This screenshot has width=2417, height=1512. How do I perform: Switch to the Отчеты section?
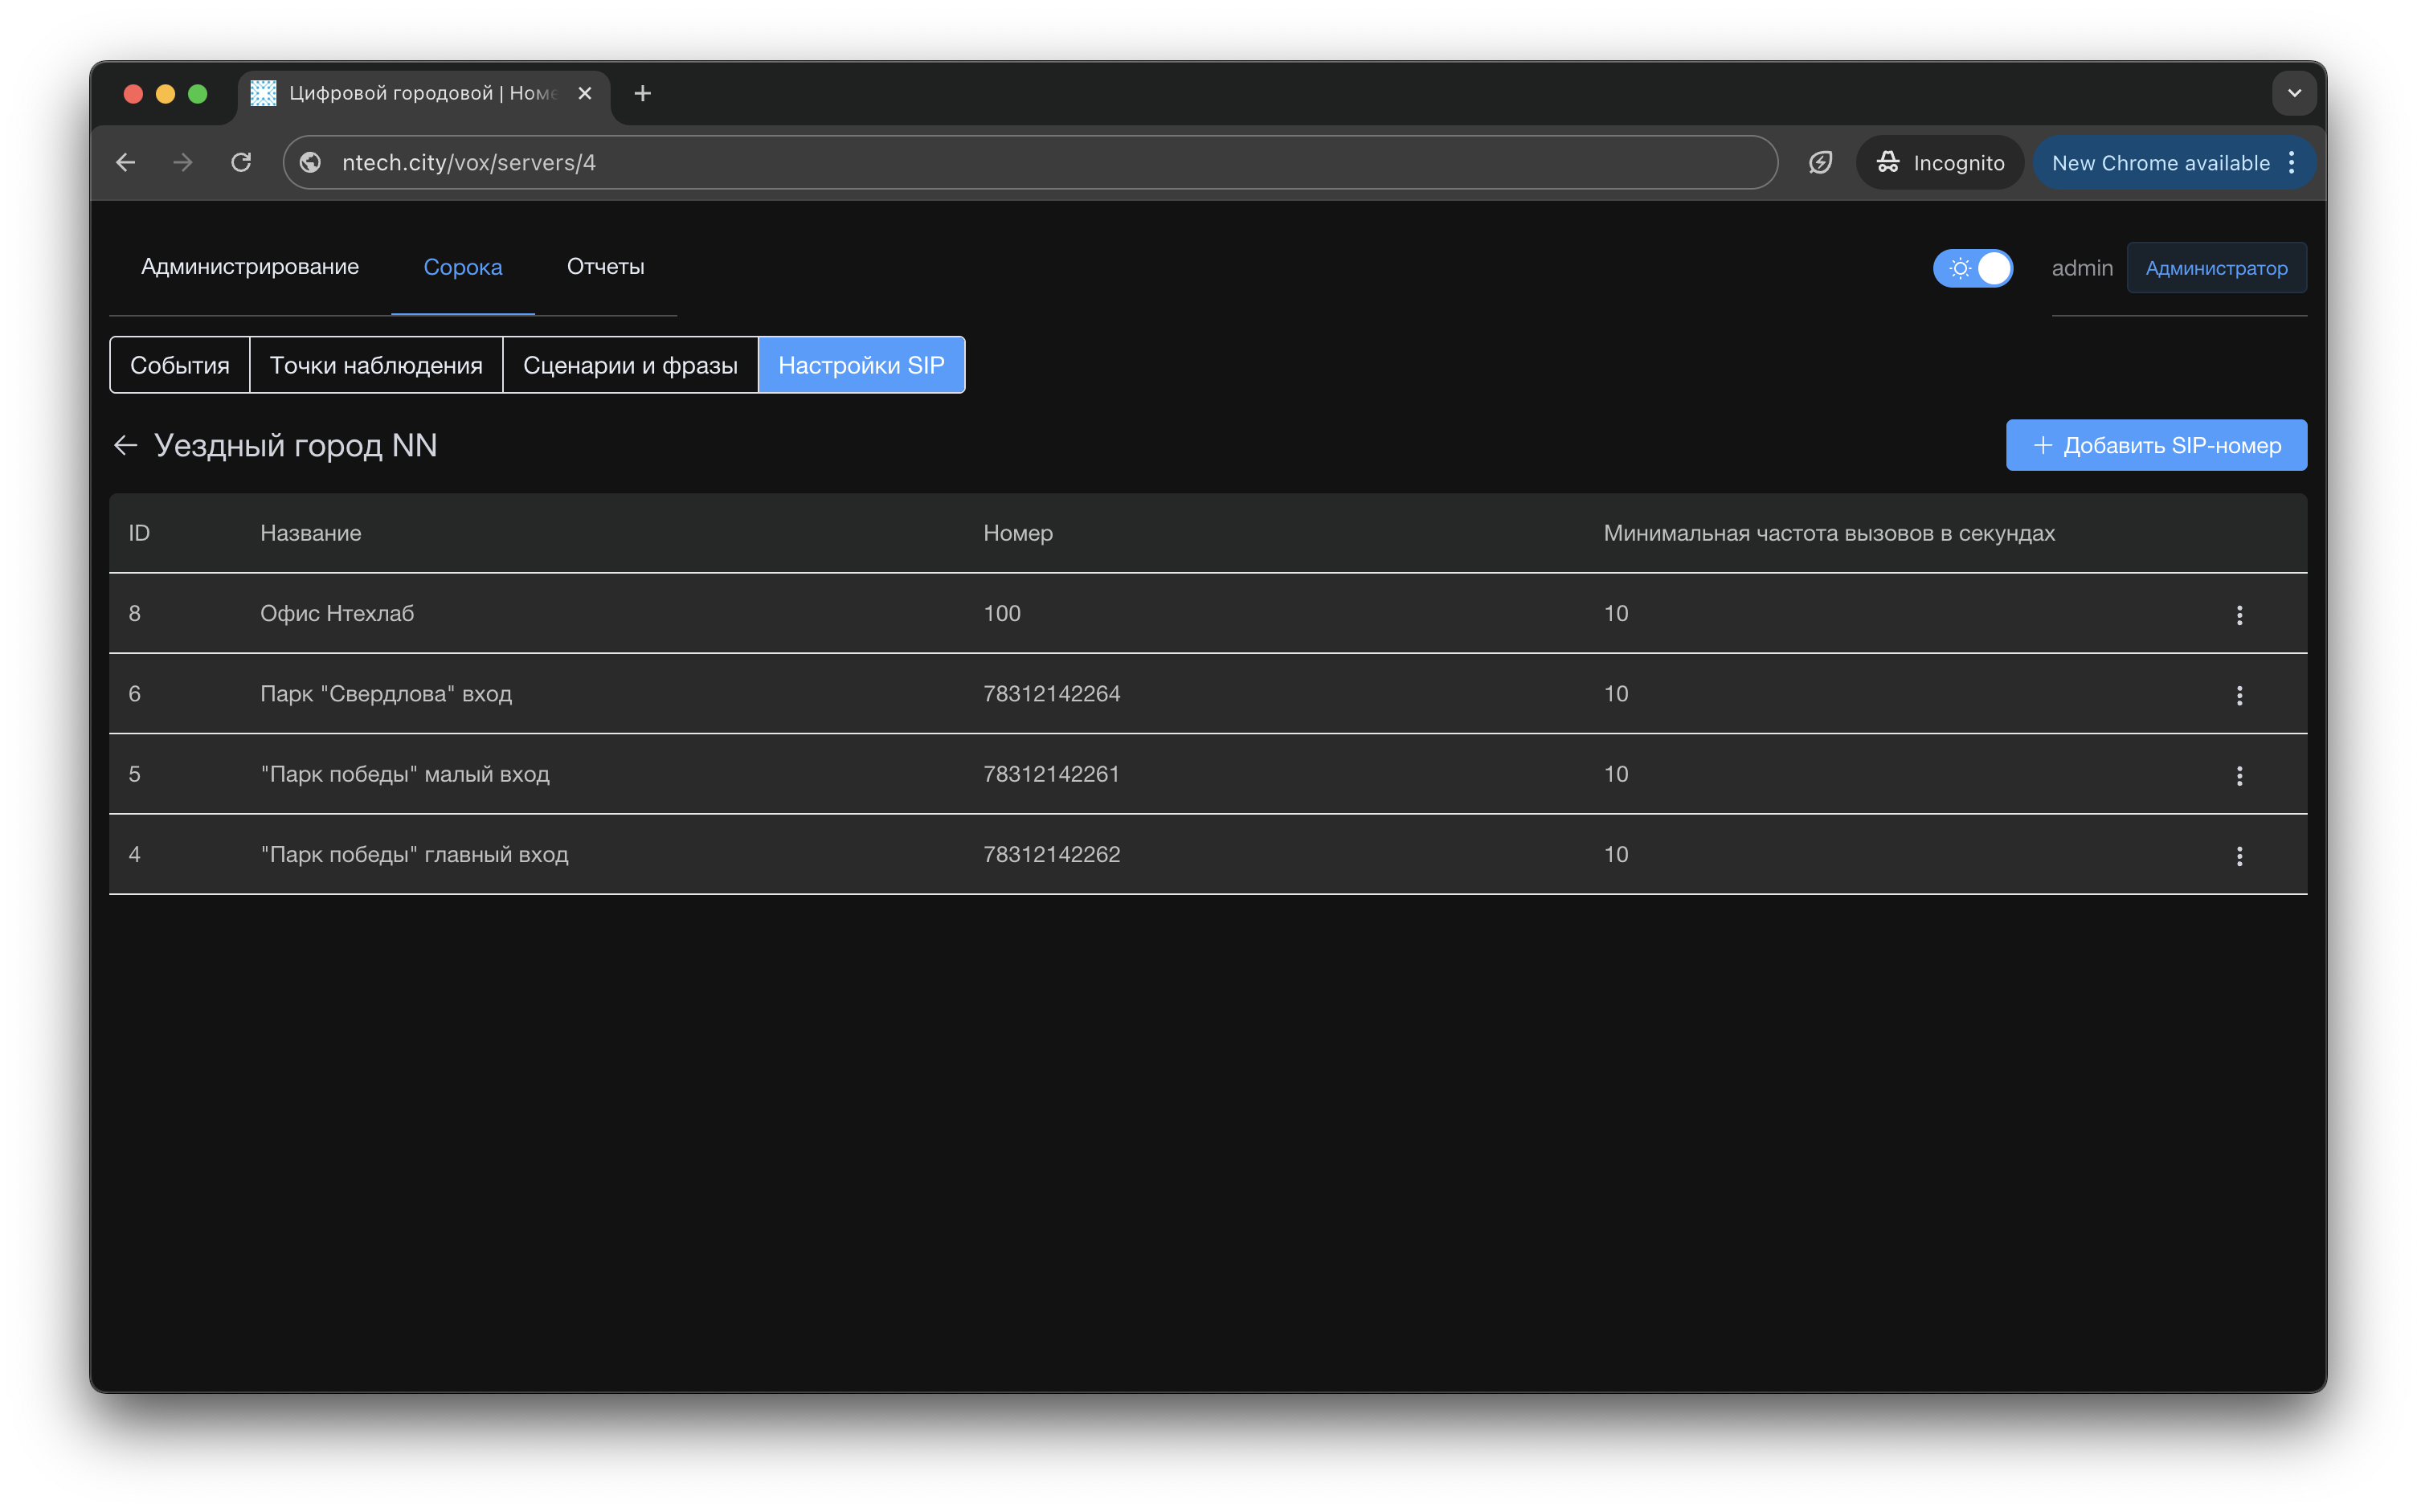click(605, 267)
